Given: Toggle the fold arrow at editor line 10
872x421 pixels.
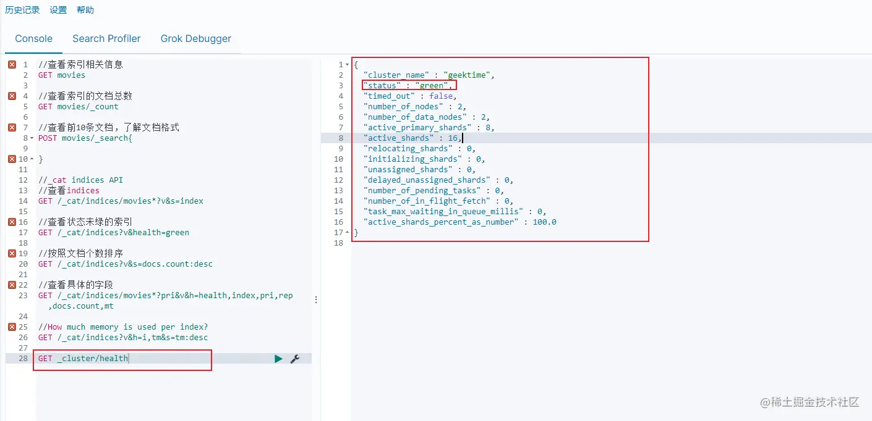Looking at the screenshot, I should coord(32,159).
